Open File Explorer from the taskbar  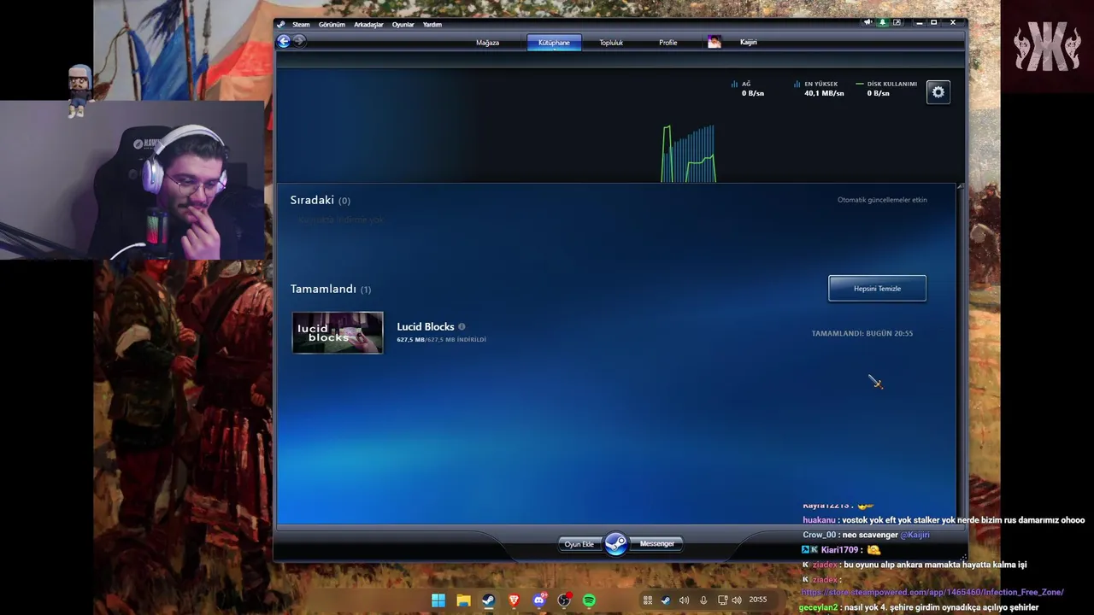point(463,600)
